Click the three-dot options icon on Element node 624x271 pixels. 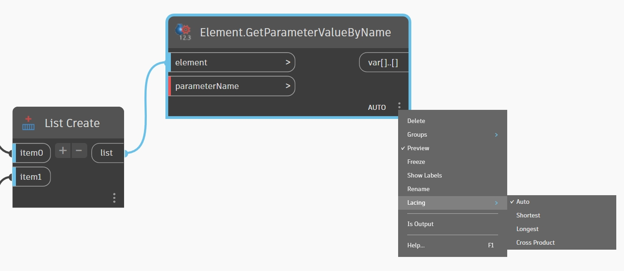399,106
